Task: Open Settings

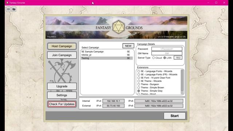Action: pyautogui.click(x=62, y=95)
